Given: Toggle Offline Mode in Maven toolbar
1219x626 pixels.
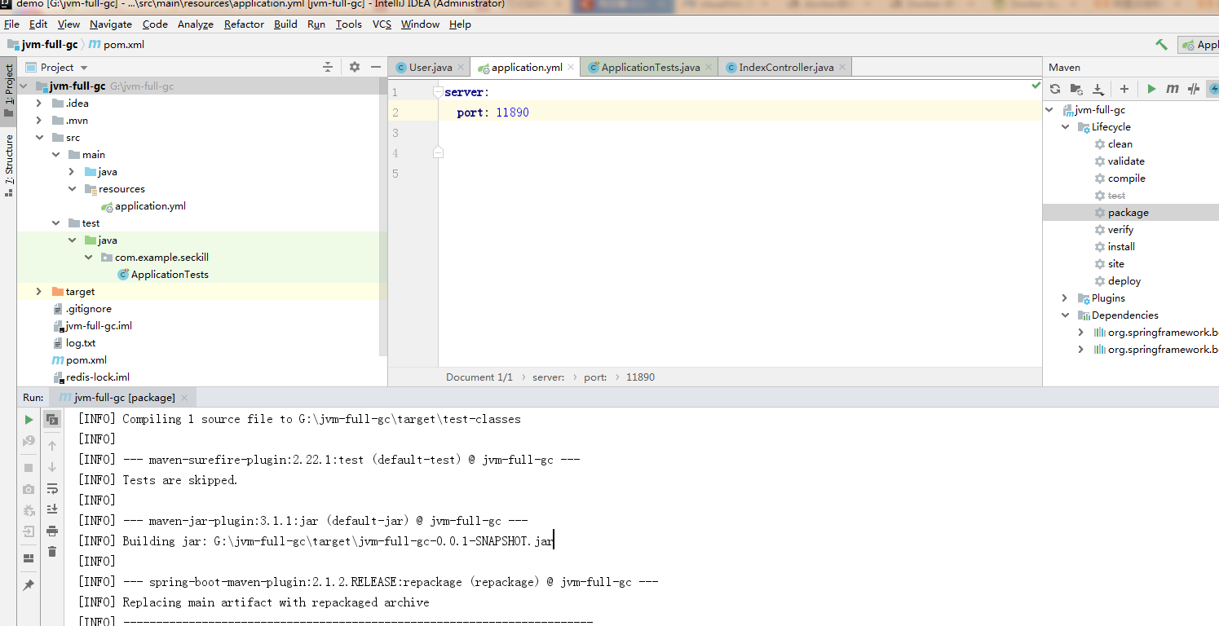Looking at the screenshot, I should tap(1194, 89).
